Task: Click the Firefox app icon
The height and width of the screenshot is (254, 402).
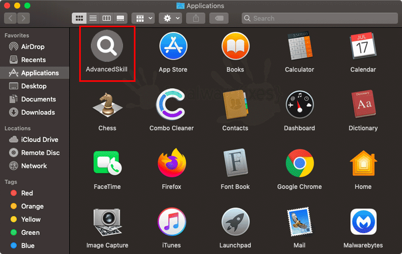Action: point(172,163)
